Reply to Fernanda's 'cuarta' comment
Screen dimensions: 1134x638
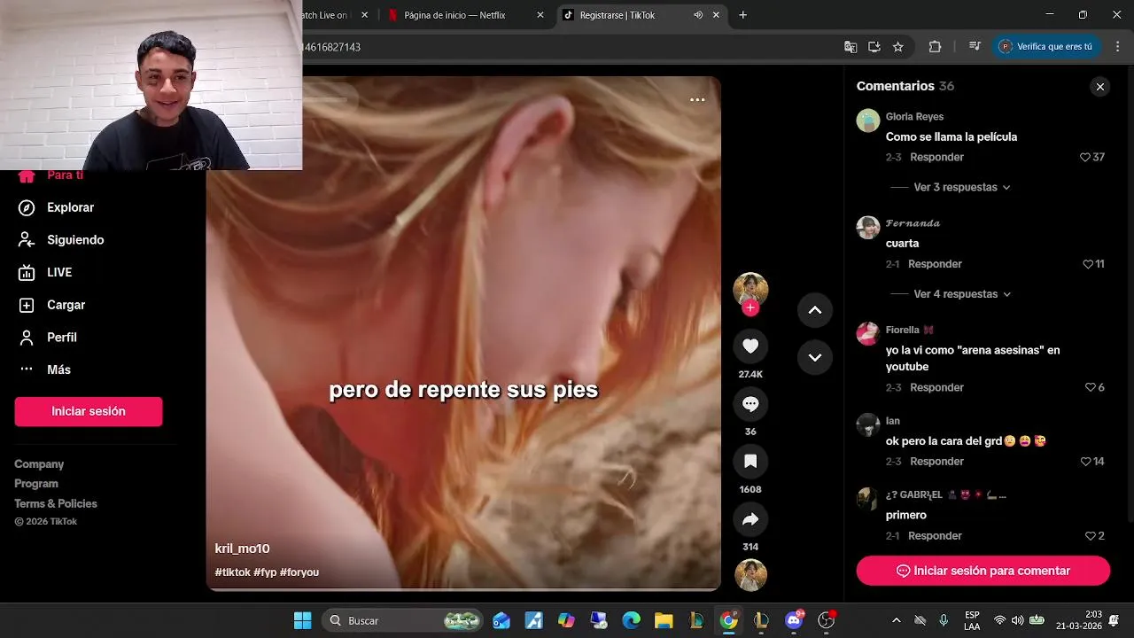[935, 264]
